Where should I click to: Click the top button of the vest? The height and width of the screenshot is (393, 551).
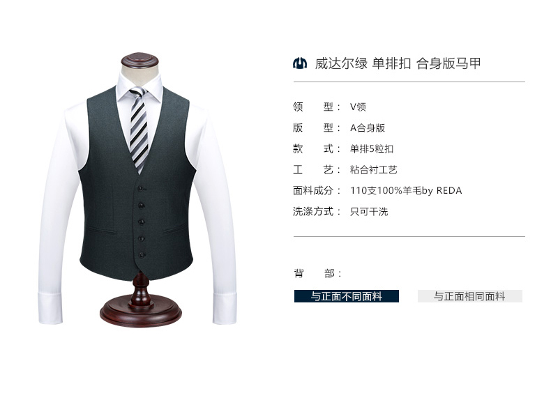click(x=141, y=189)
